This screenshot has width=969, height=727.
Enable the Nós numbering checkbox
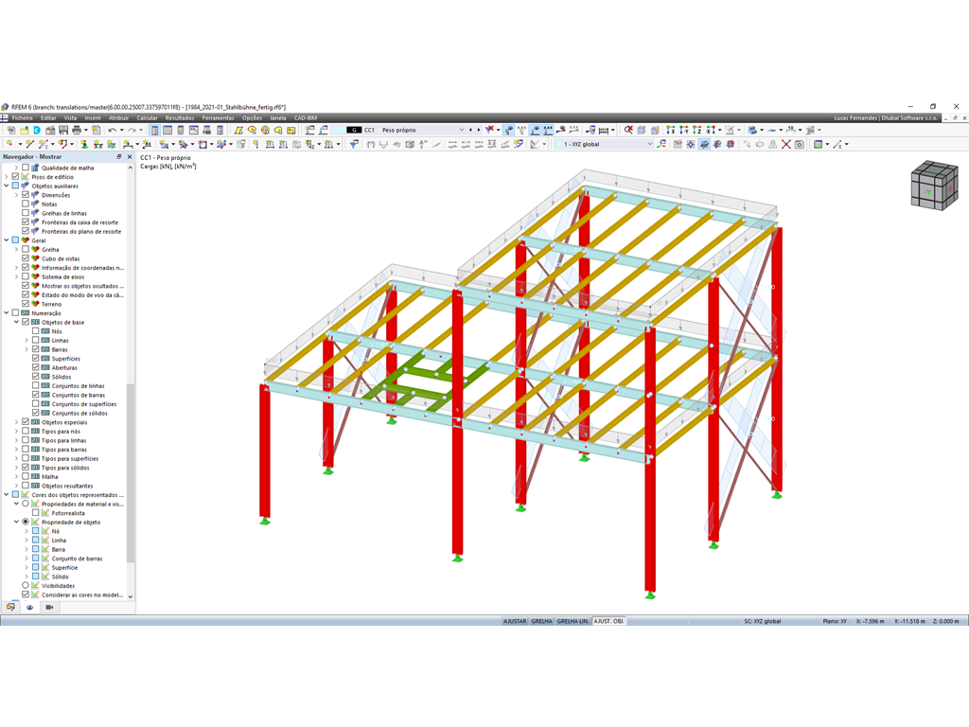[35, 330]
